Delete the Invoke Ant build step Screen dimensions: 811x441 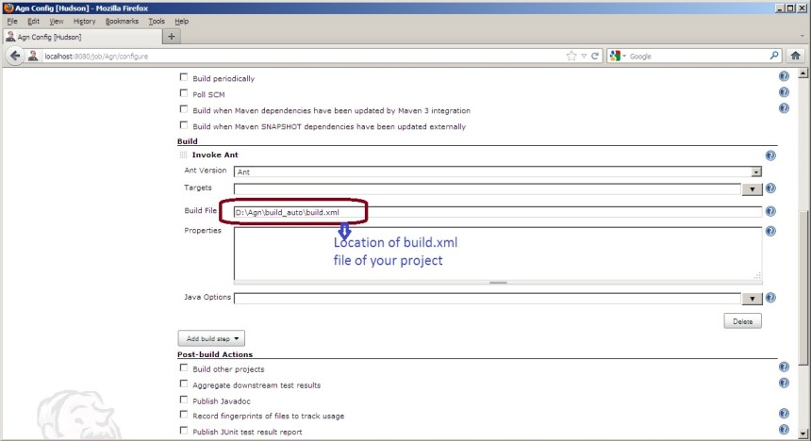pyautogui.click(x=742, y=321)
